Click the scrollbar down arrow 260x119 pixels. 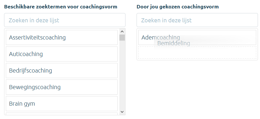tap(122, 112)
